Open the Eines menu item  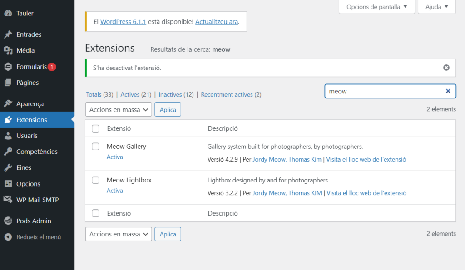coord(24,167)
